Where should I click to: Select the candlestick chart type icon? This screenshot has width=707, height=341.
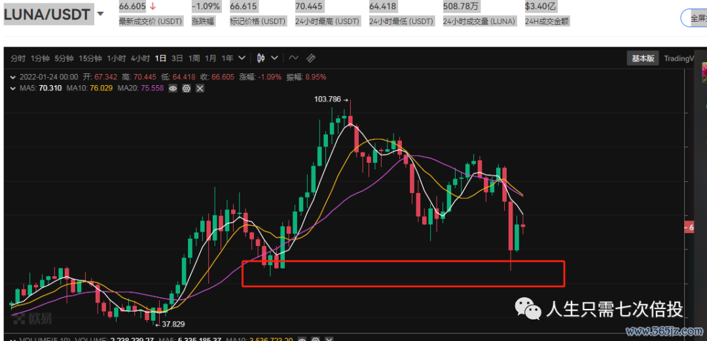tap(261, 58)
